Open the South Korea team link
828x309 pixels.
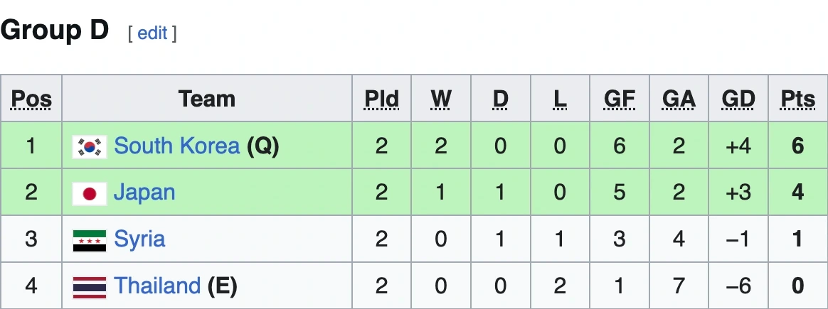tap(176, 146)
